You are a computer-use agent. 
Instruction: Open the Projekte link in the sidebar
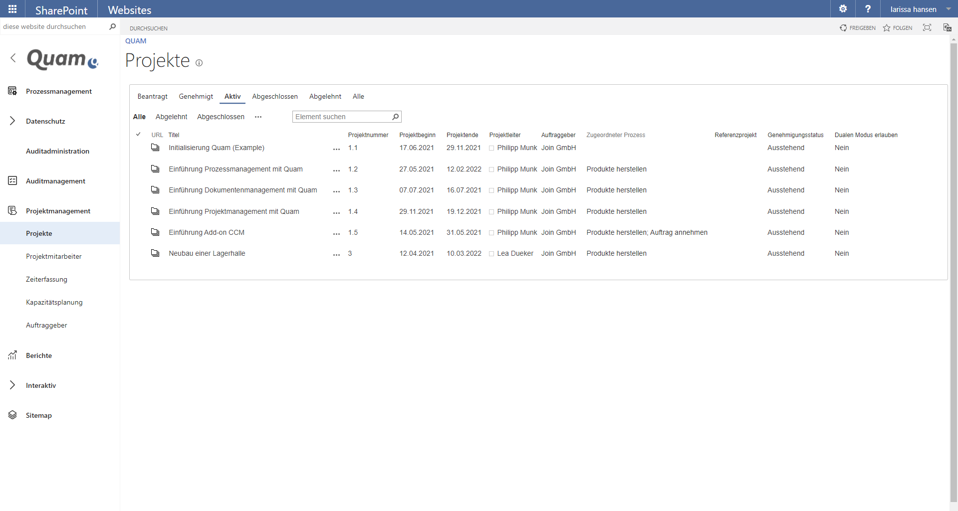(39, 233)
